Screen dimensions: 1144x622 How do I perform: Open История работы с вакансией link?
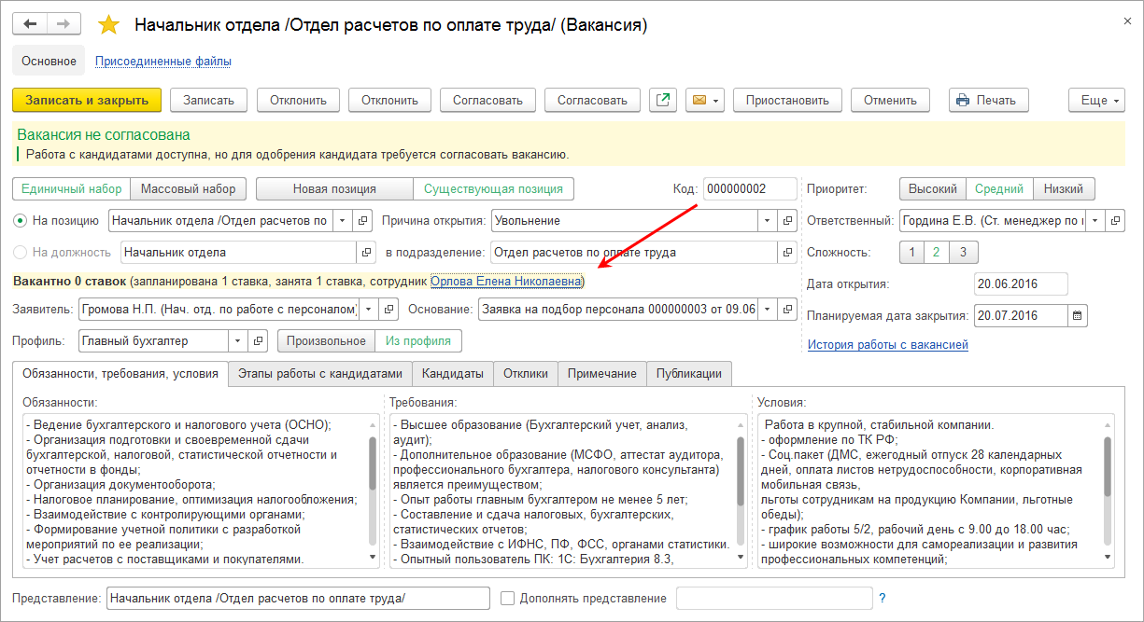pos(887,345)
